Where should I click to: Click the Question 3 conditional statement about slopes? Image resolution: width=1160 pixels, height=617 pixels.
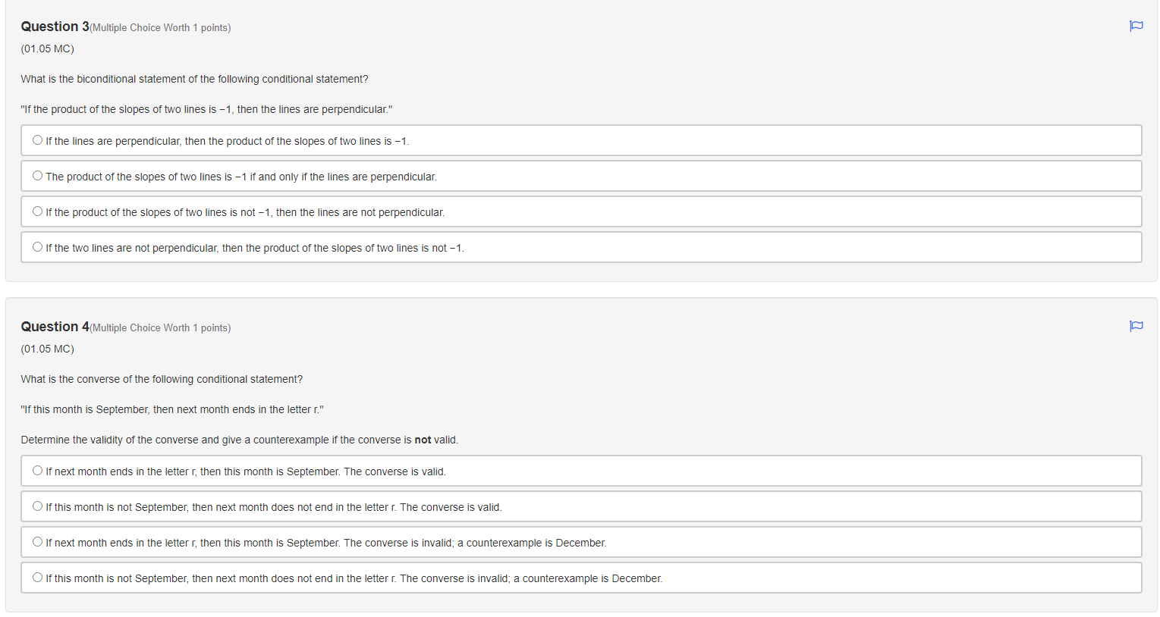206,109
